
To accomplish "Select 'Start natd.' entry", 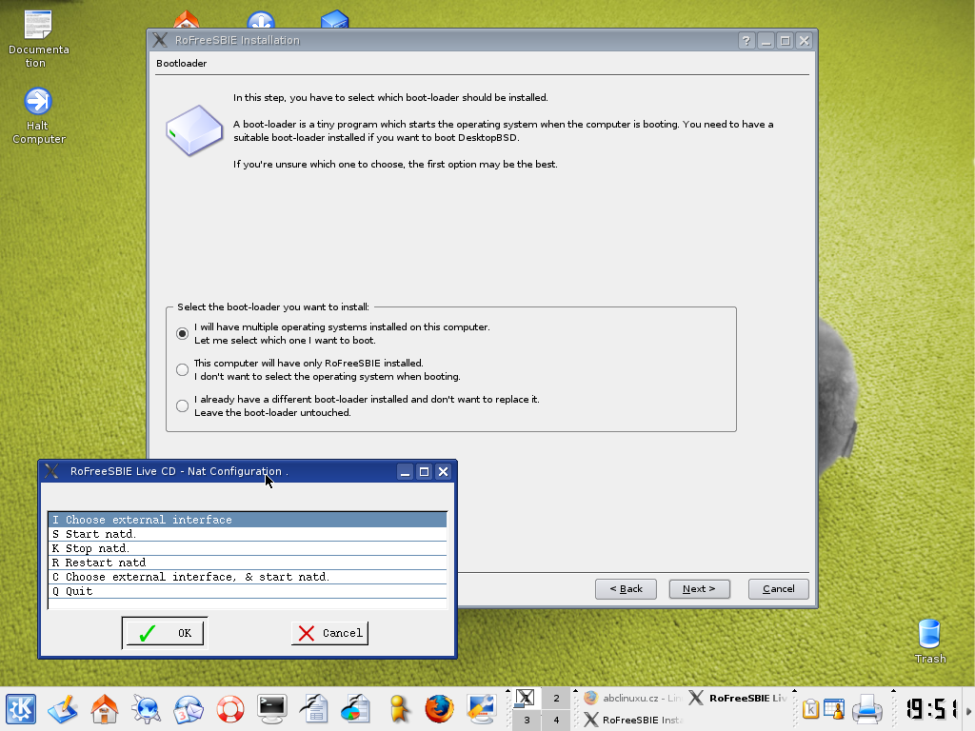I will (x=248, y=534).
